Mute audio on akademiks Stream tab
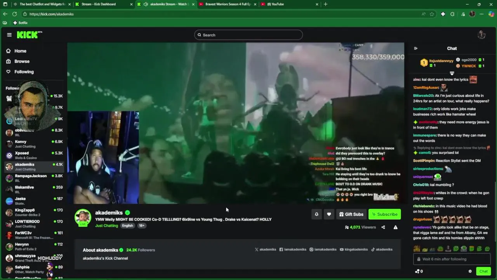This screenshot has width=497, height=280. [146, 4]
